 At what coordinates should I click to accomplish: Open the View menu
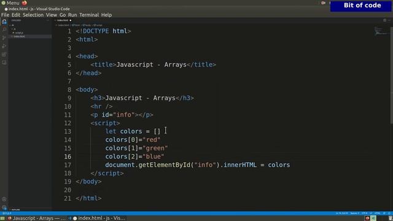click(x=52, y=15)
